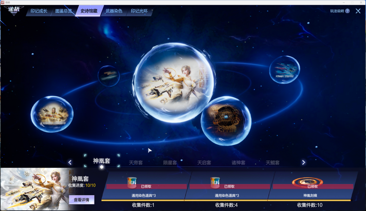Click the yellow collection progress bar

226,200
